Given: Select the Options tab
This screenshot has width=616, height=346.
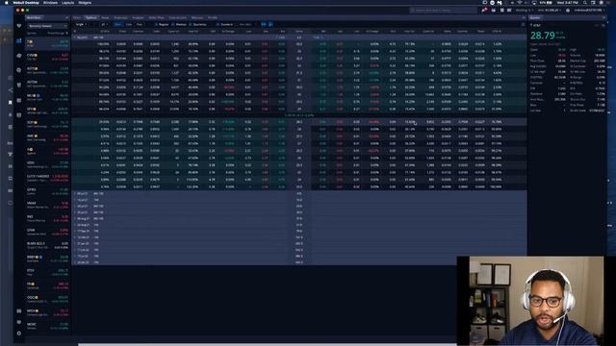Looking at the screenshot, I should pos(91,17).
